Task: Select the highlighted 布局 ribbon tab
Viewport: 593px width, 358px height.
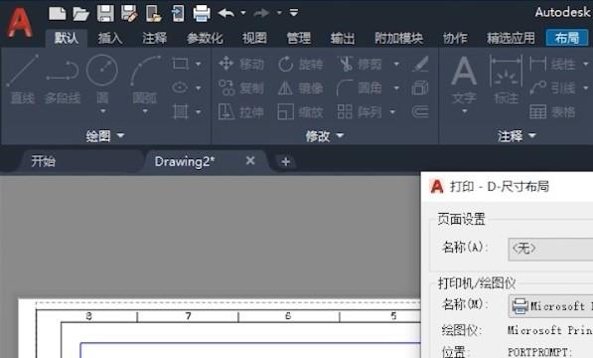Action: click(567, 38)
